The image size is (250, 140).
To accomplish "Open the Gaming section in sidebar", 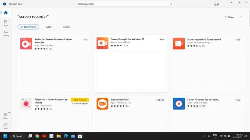I will 6,33.
